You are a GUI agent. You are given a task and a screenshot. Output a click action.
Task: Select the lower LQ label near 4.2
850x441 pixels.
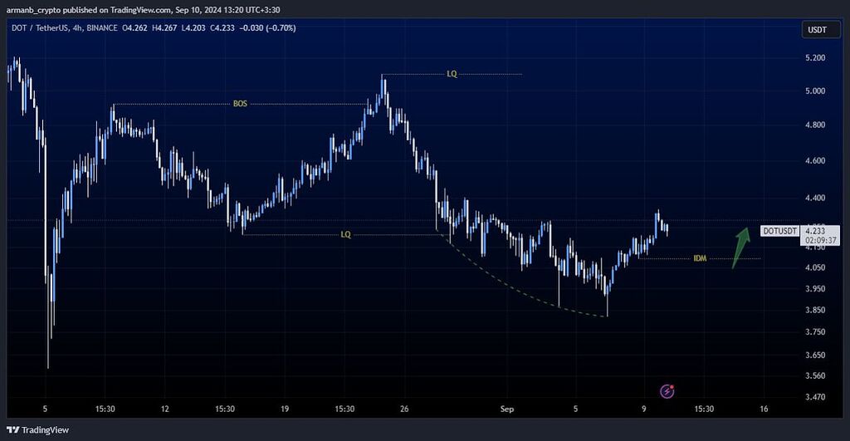pos(345,235)
